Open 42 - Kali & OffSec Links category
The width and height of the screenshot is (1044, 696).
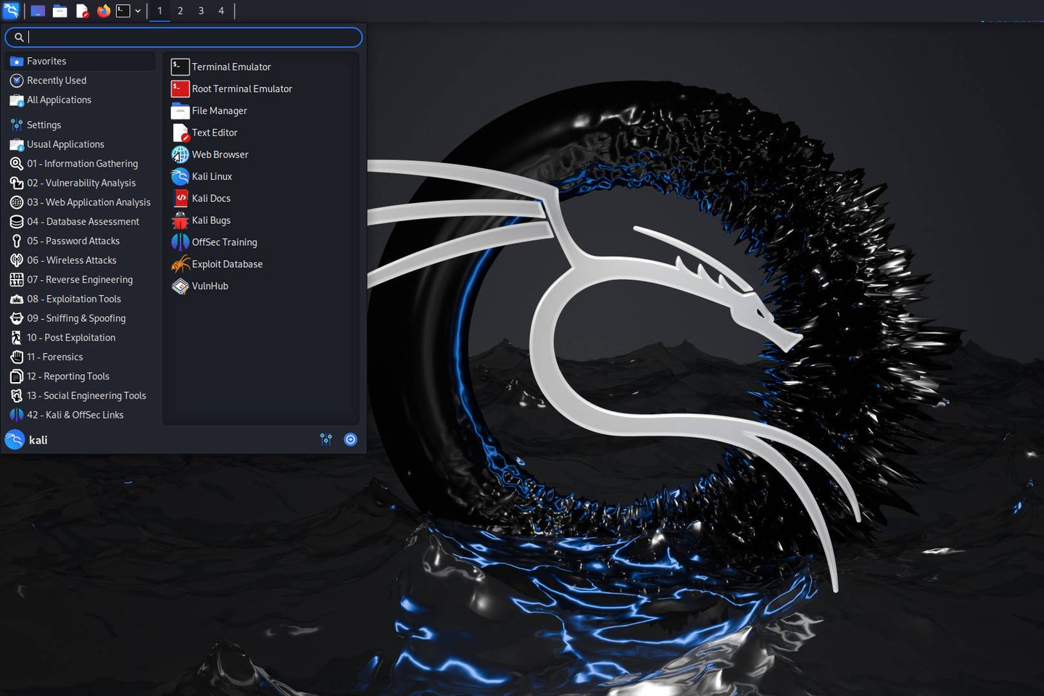80,415
